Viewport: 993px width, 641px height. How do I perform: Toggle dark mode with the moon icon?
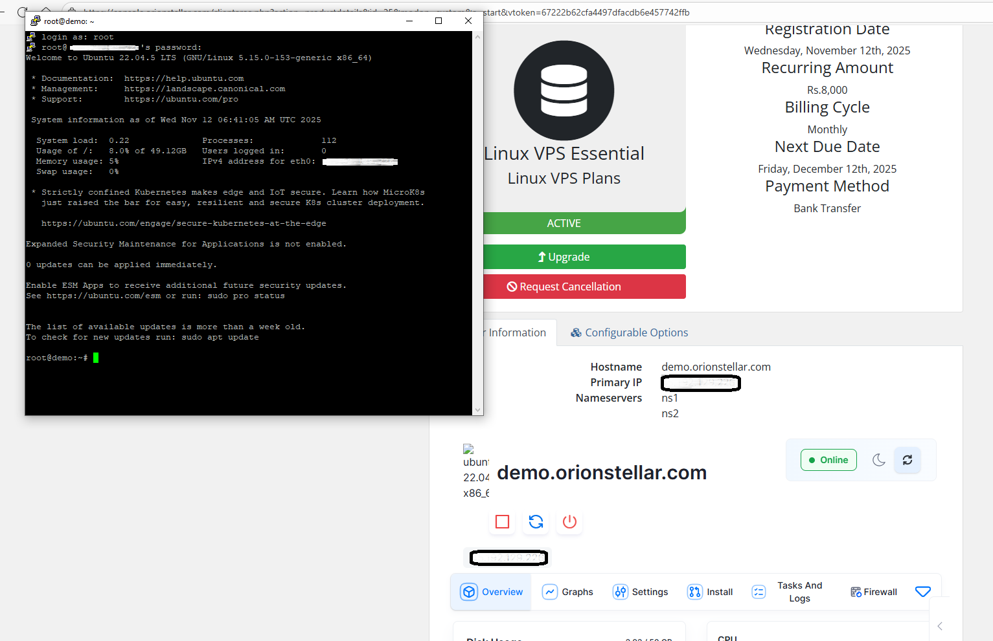(x=878, y=460)
